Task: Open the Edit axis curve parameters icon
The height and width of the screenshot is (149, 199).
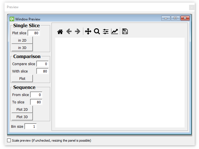Action: (x=115, y=31)
